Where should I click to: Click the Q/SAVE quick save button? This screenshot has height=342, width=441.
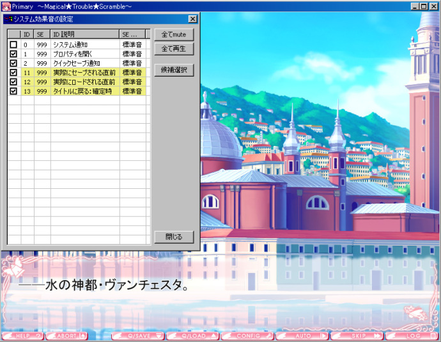click(138, 336)
